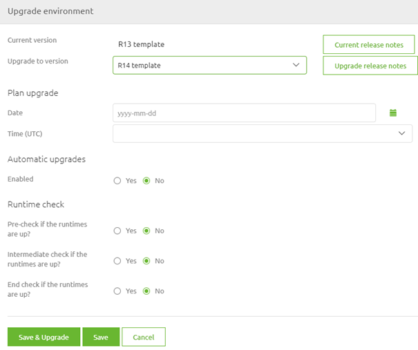This screenshot has height=350, width=418.
Task: Click the Runtime check heading
Action: point(36,204)
